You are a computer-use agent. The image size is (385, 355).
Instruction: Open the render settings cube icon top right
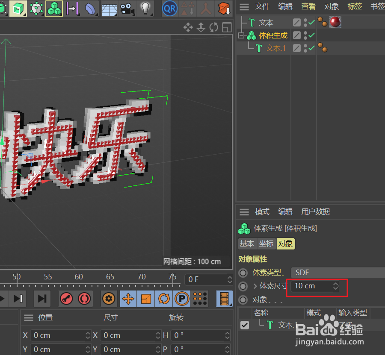pos(224,9)
